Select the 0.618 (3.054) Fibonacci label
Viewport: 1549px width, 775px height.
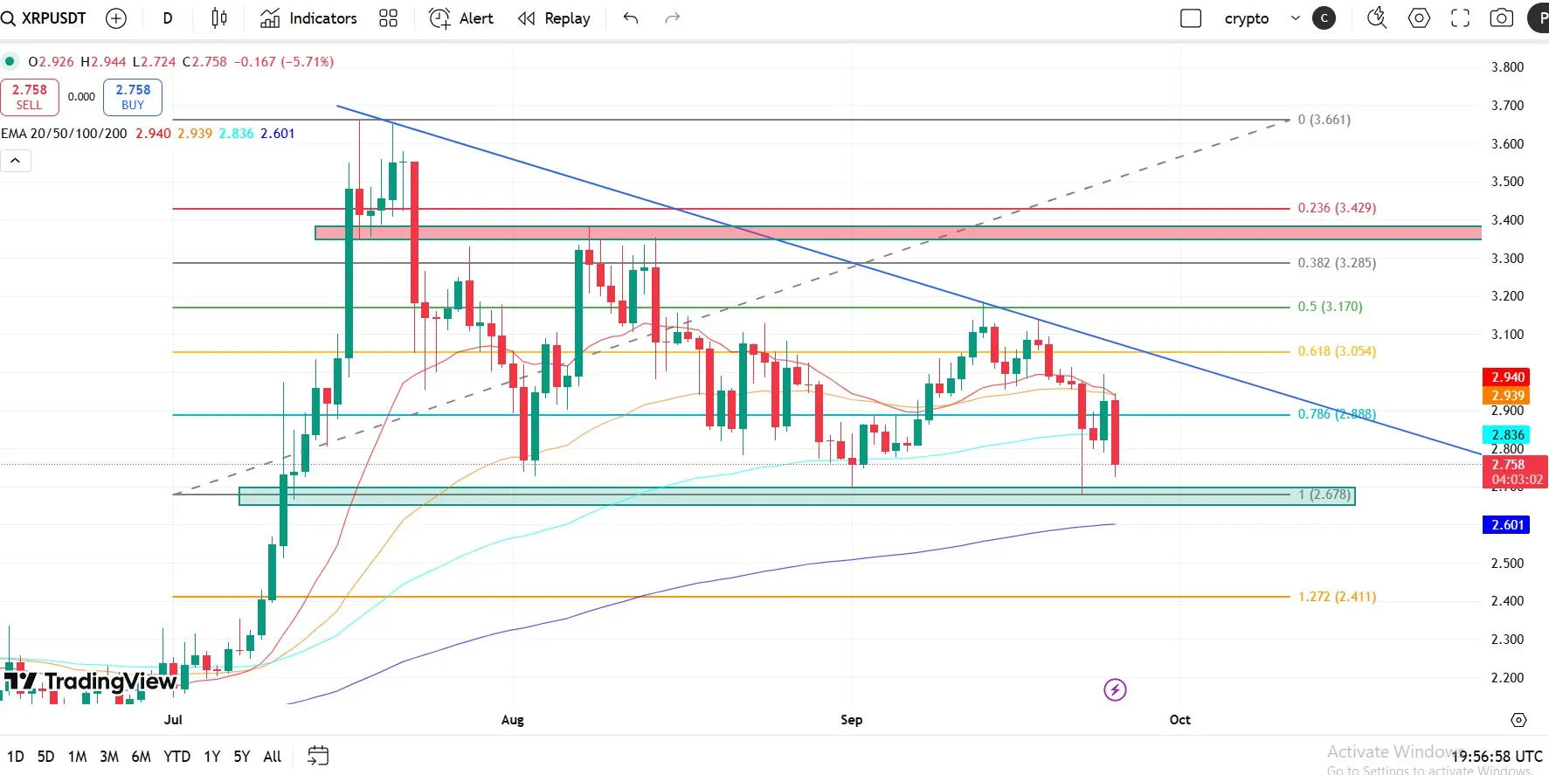(x=1337, y=351)
